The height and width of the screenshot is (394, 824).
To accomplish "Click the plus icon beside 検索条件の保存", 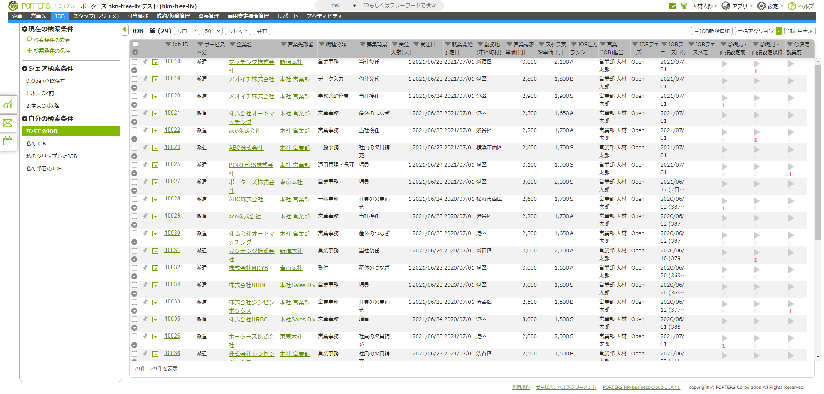I will (x=29, y=50).
